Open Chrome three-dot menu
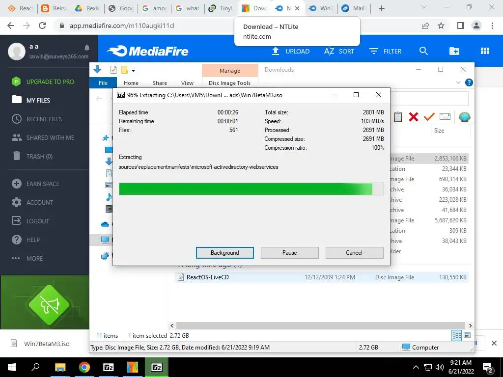 click(492, 26)
